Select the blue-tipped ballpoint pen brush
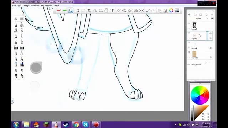The image size is (228, 128). [x=16, y=59]
